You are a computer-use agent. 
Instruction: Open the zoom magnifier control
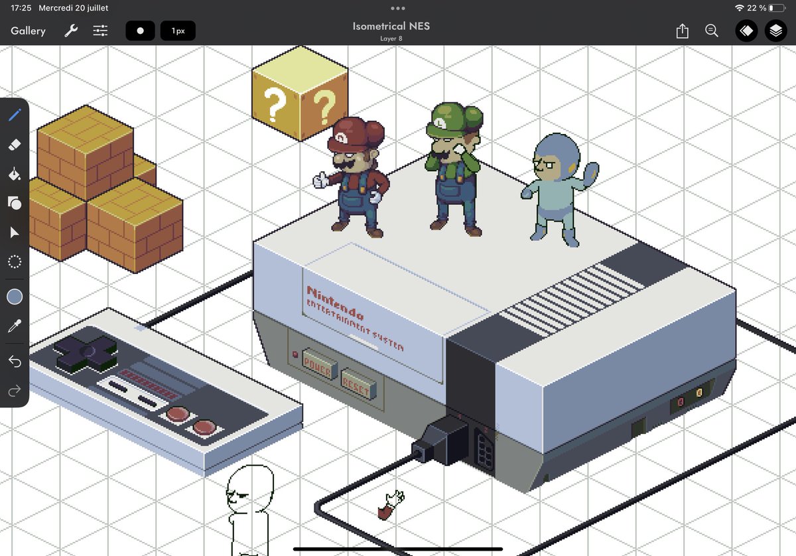tap(712, 31)
